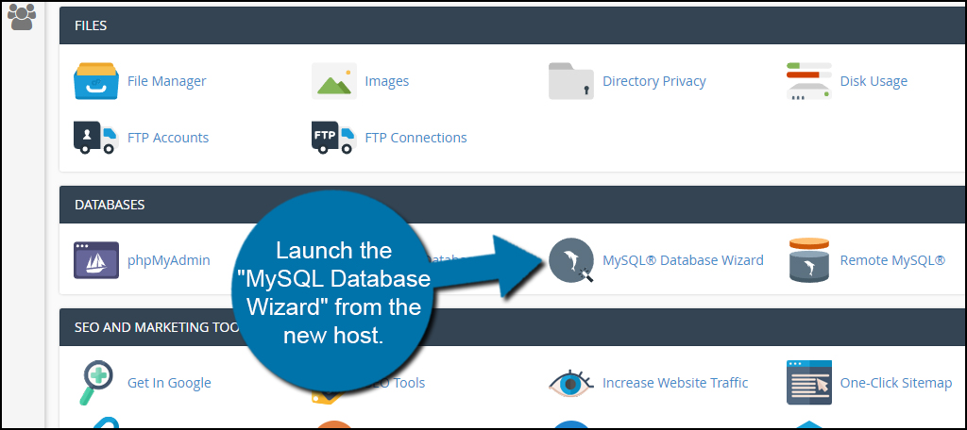The image size is (967, 430).
Task: Click the Get In Google magnifier icon
Action: tap(96, 383)
